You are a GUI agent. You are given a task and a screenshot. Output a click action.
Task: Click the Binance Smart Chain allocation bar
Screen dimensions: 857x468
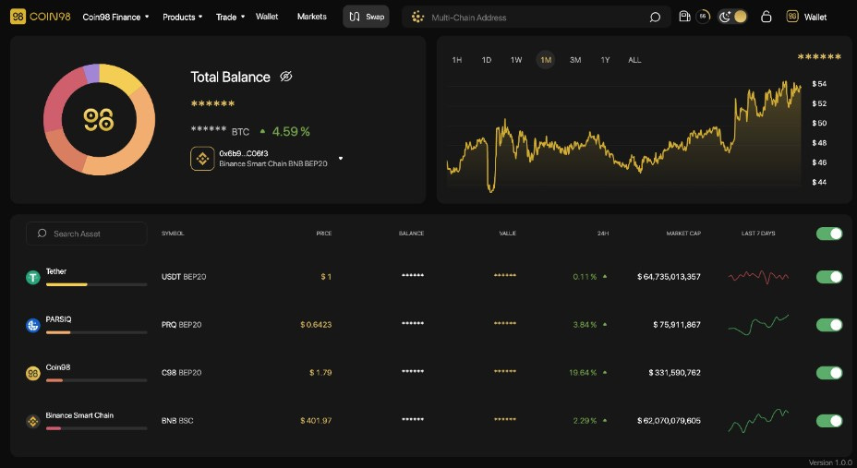(96, 428)
